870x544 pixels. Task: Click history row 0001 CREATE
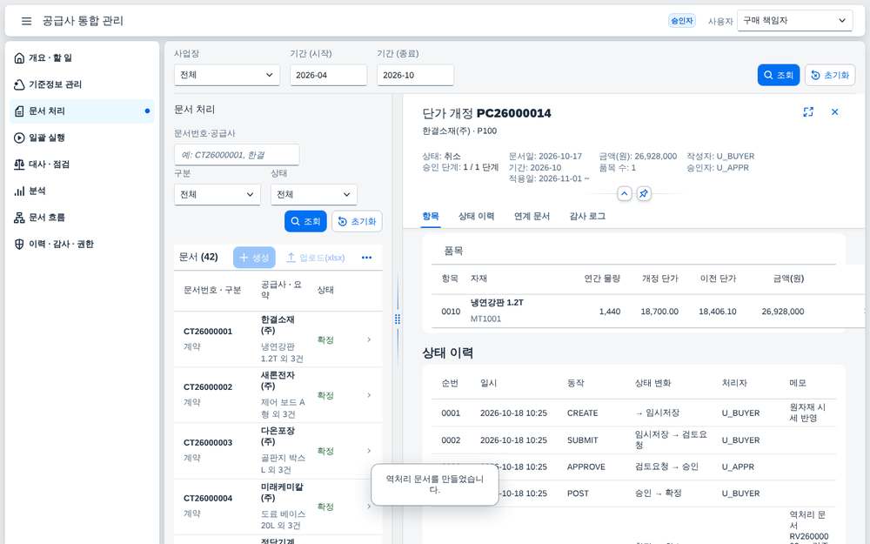633,413
